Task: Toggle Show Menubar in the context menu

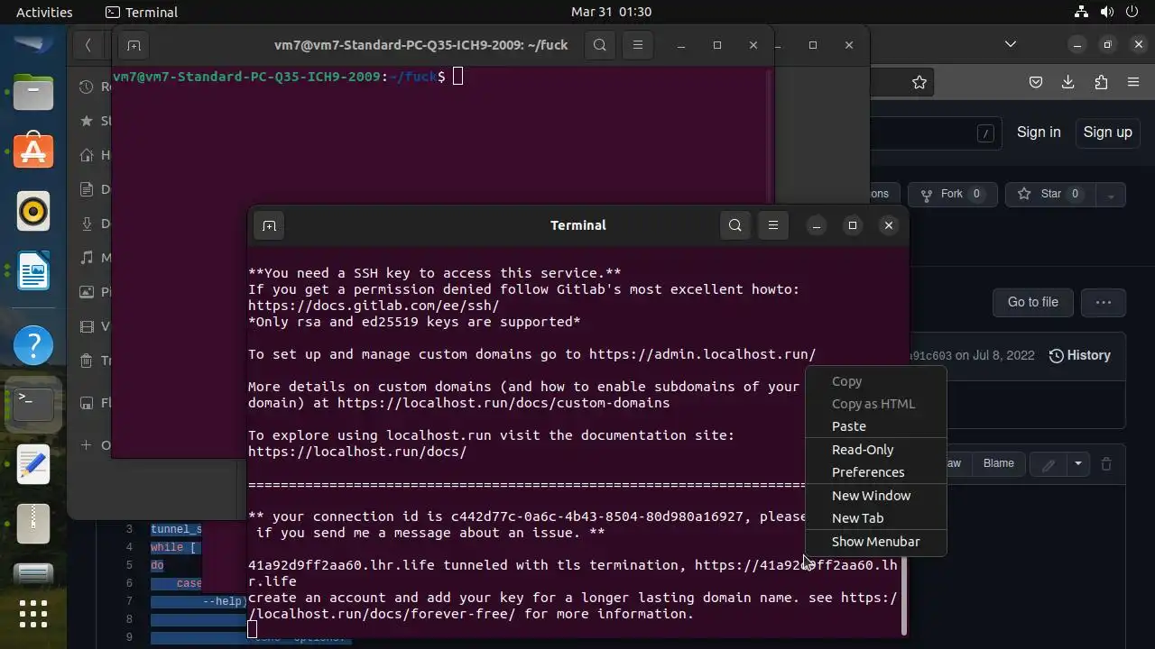Action: [x=876, y=542]
